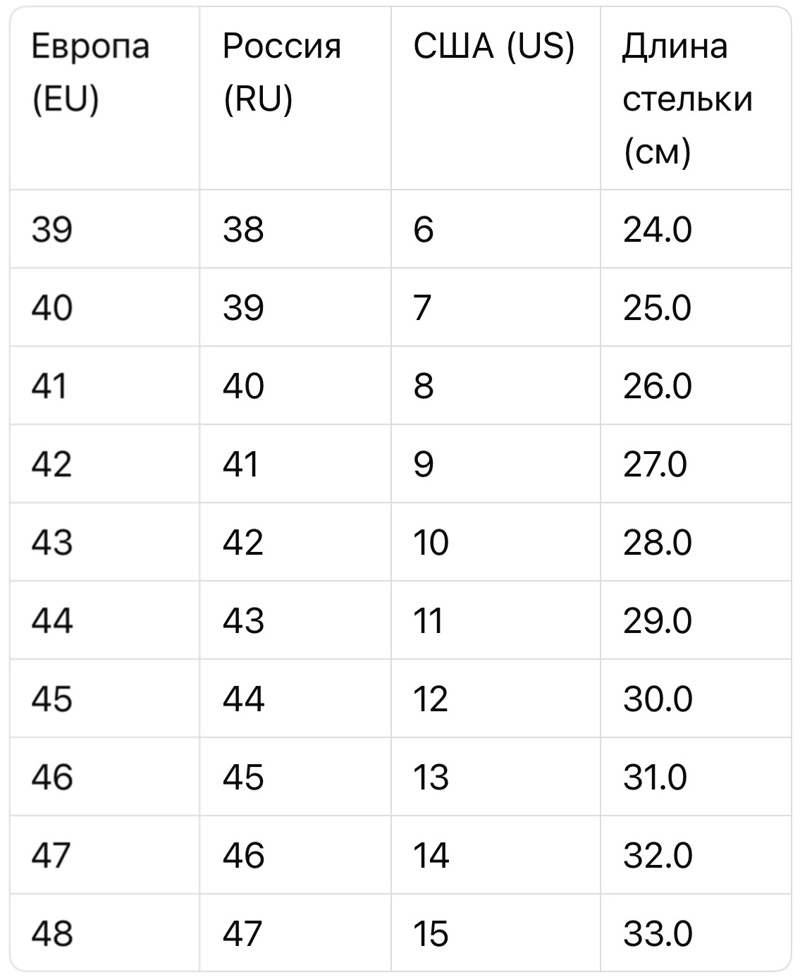Click US size 11 cell
Image resolution: width=800 pixels, height=977 pixels.
[x=428, y=620]
